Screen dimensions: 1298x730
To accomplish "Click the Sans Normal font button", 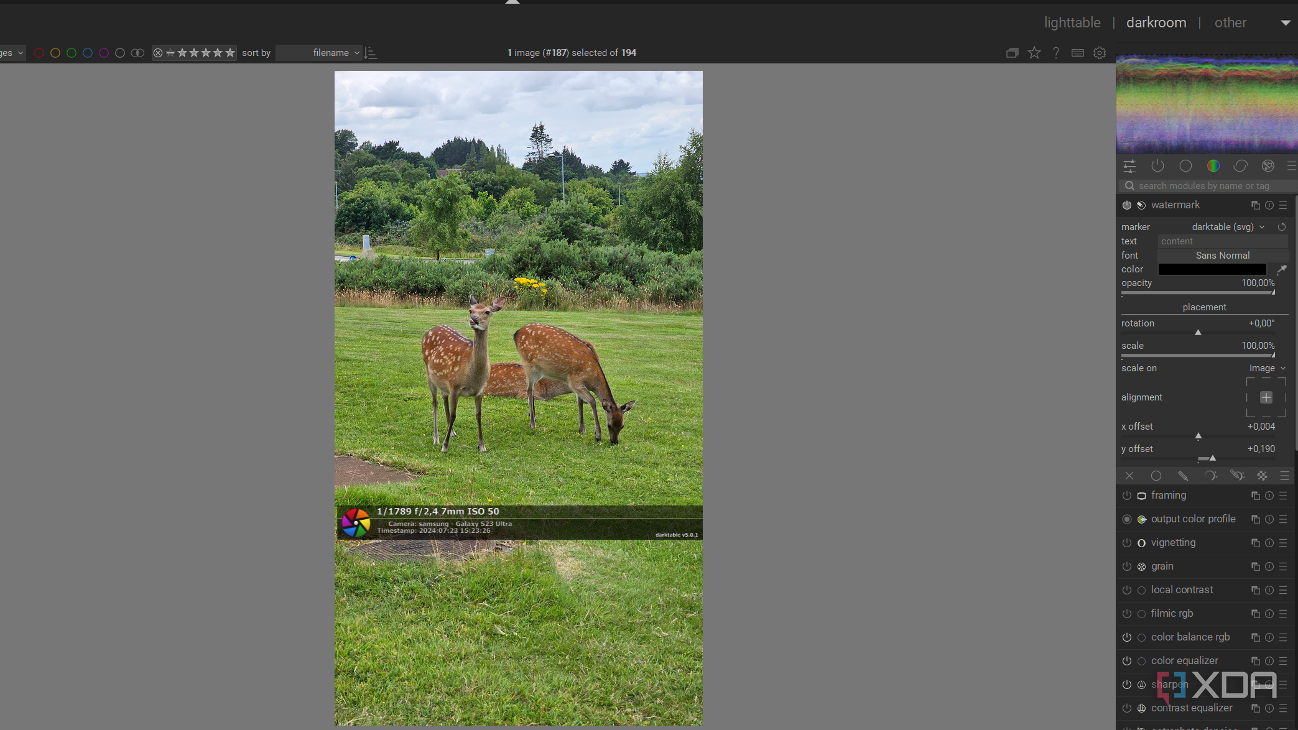I will coord(1222,256).
